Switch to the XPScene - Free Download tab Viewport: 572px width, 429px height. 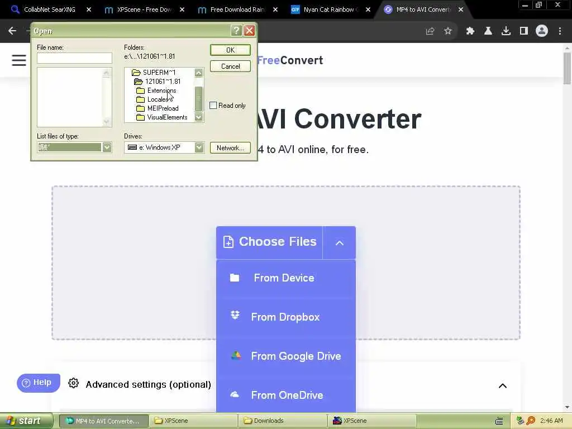(x=144, y=9)
